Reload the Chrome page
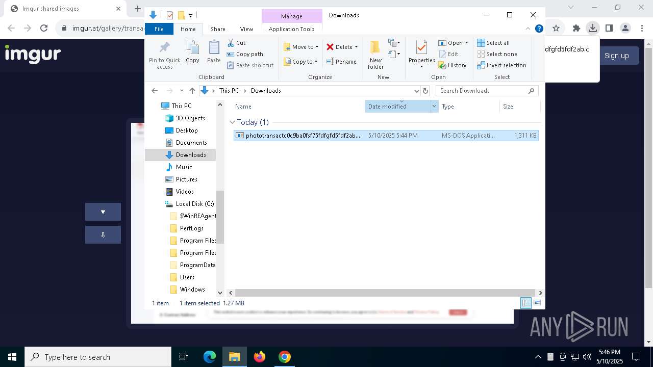653x367 pixels. (x=44, y=29)
